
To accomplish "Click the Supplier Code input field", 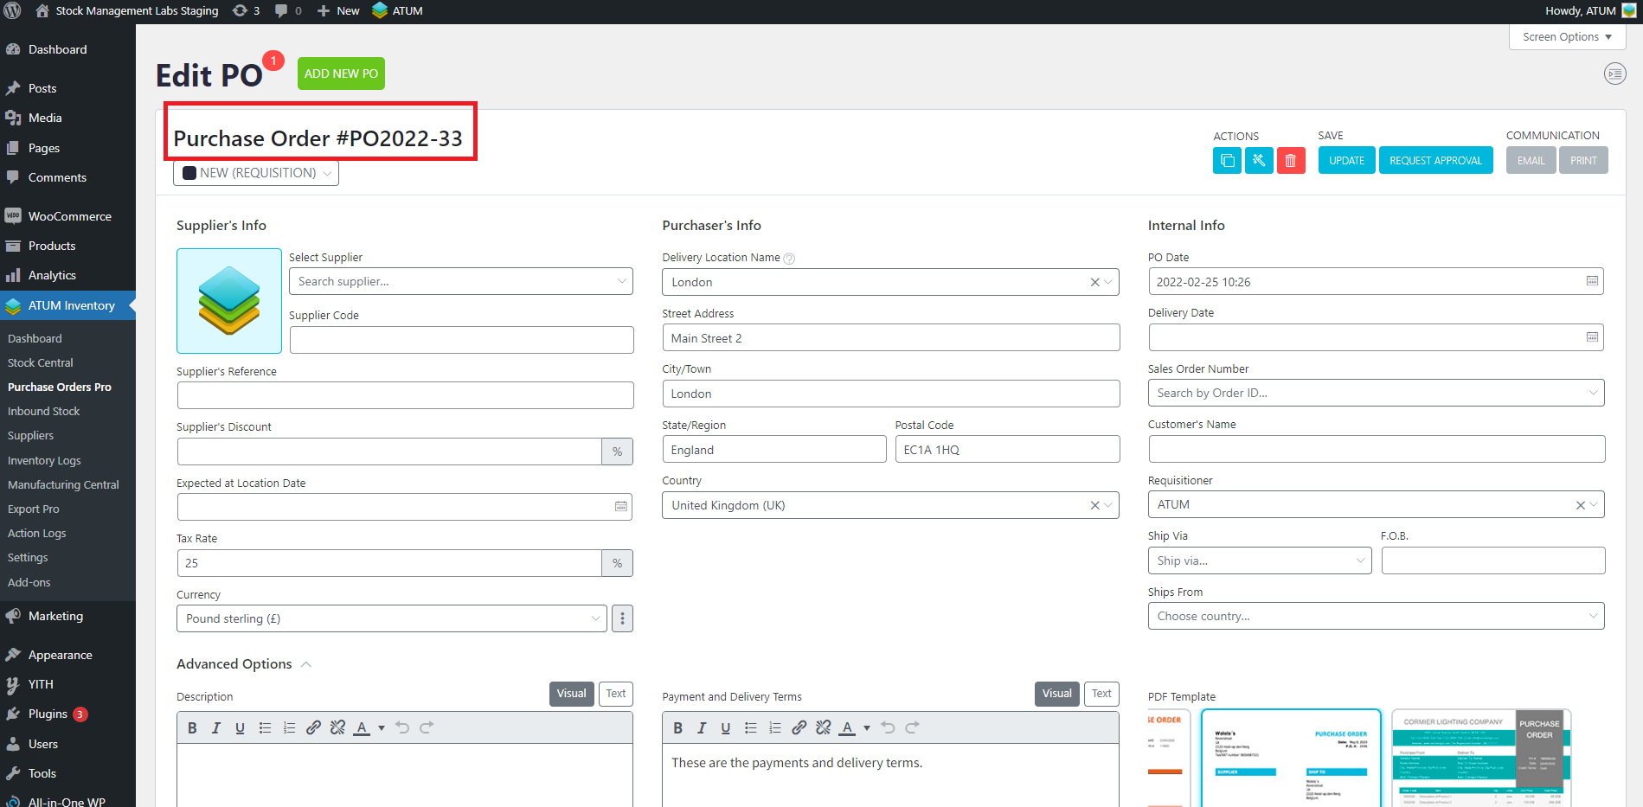I will 461,340.
